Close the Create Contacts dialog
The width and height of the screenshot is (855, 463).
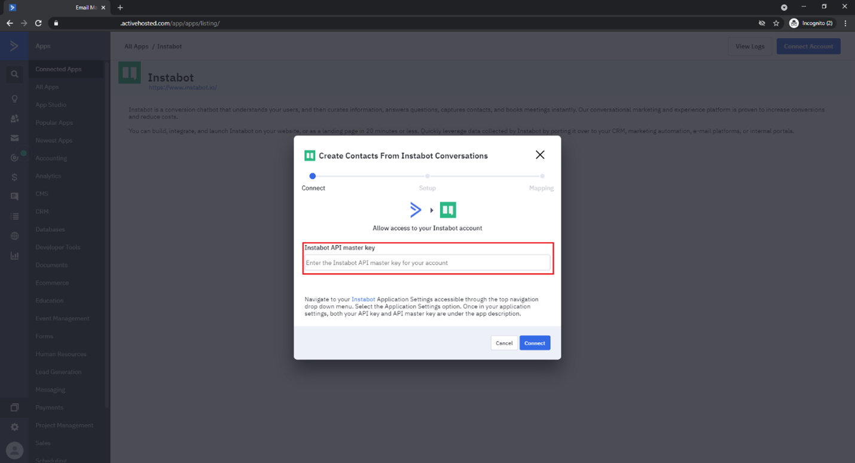click(540, 155)
